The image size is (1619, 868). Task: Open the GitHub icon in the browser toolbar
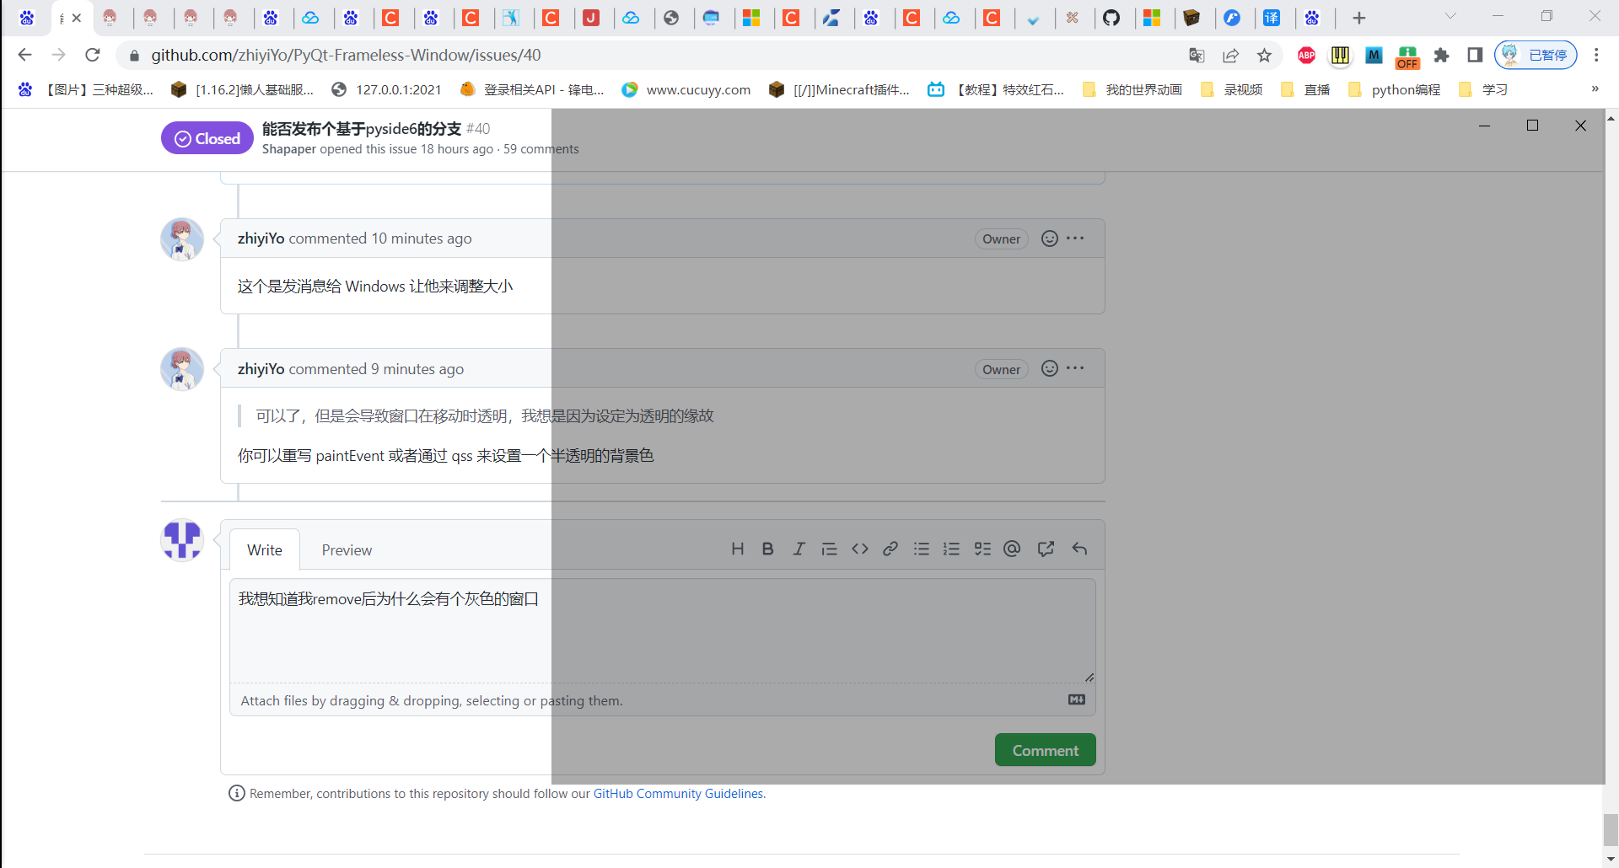click(1114, 18)
